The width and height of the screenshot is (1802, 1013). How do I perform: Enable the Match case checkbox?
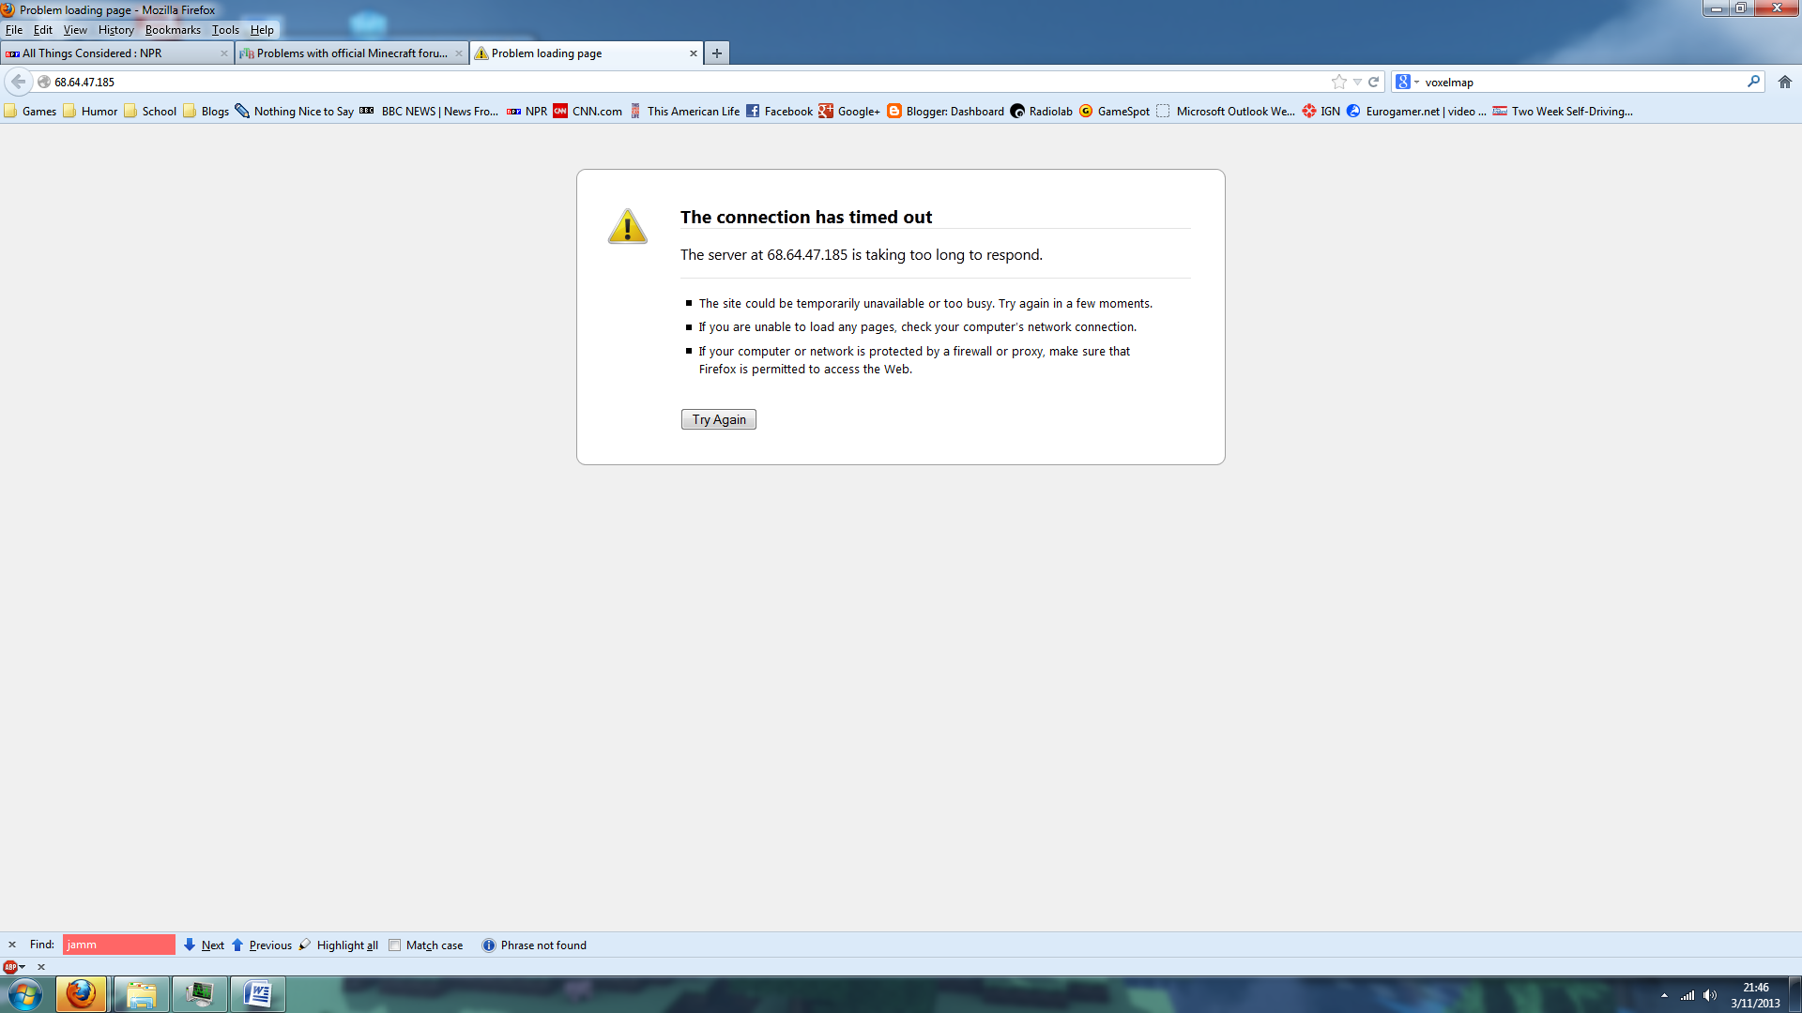pos(395,945)
